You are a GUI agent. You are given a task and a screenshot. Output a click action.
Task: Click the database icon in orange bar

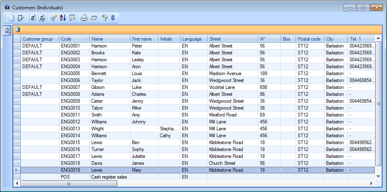point(17,29)
